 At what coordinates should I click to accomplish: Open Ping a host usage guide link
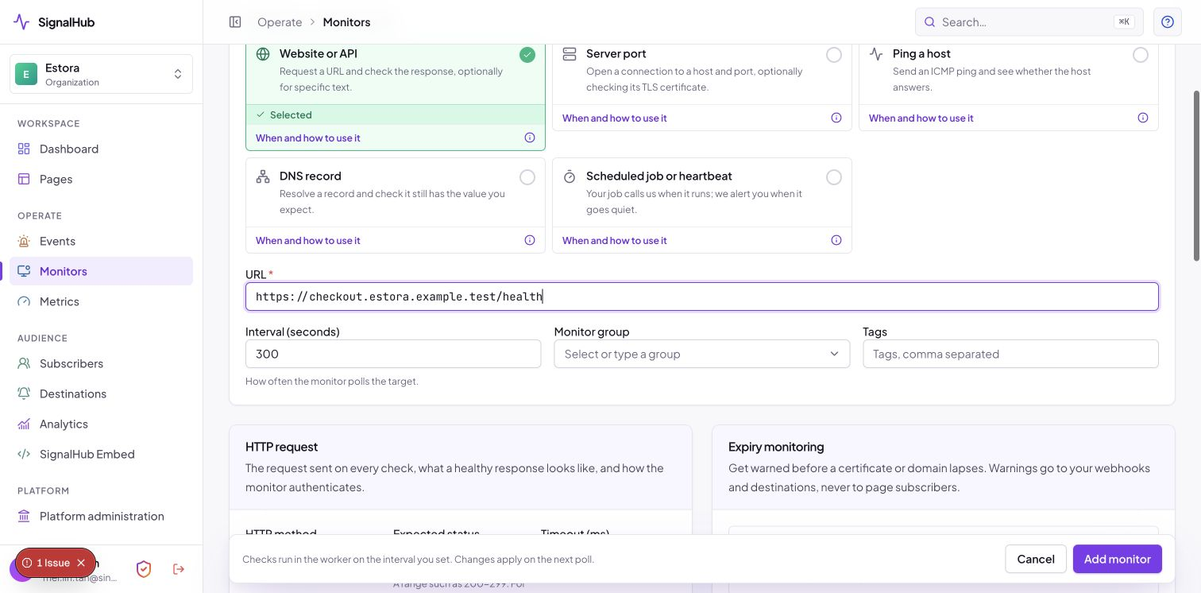(921, 118)
